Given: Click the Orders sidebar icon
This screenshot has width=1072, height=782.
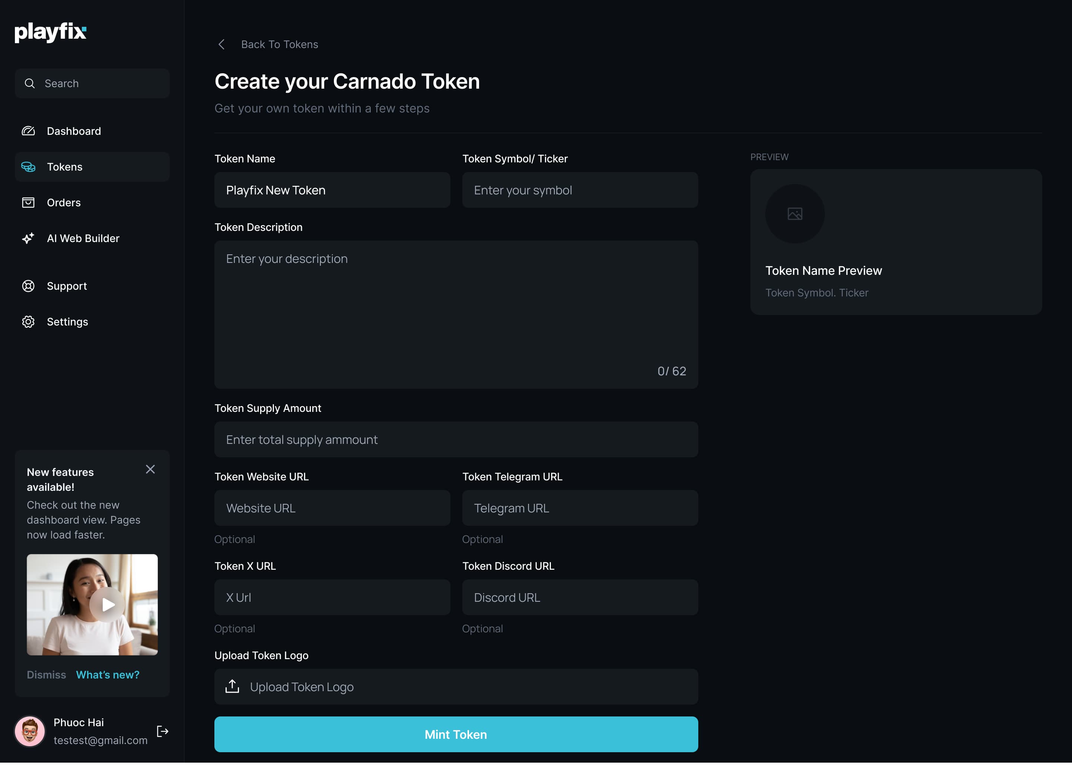Looking at the screenshot, I should [28, 202].
